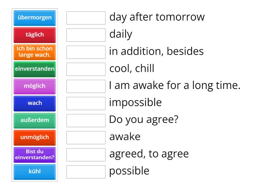Pick the orange 'Ich bin schon lange wach.' tile

coord(35,52)
